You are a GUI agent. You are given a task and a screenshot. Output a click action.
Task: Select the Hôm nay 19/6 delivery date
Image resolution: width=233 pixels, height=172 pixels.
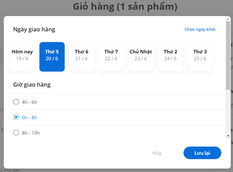tap(22, 57)
